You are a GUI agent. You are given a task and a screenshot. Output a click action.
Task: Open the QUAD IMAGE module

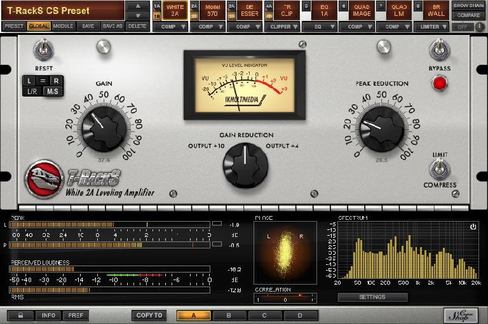(x=362, y=11)
